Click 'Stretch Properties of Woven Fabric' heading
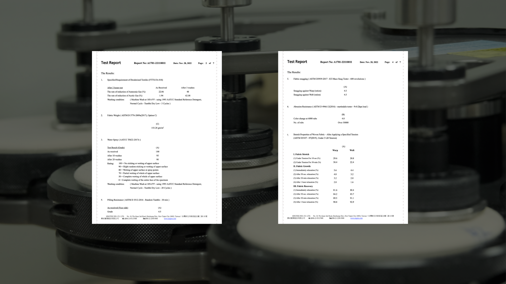Image resolution: width=506 pixels, height=284 pixels. (x=325, y=135)
